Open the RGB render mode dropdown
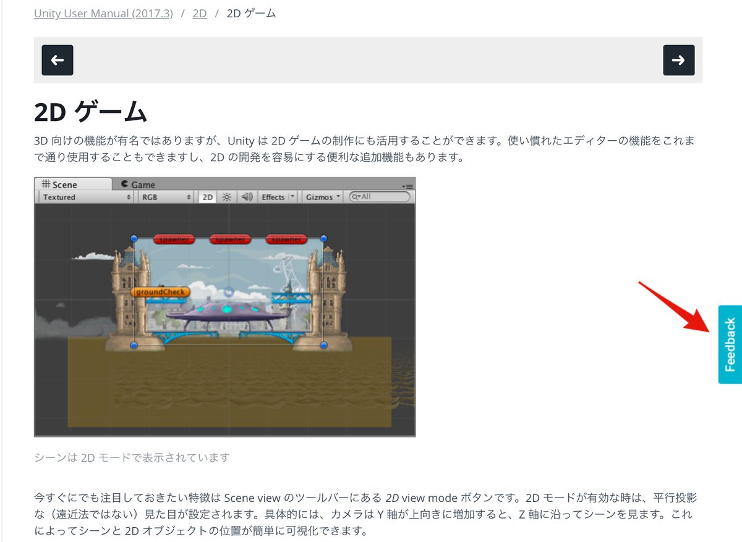The image size is (742, 542). tap(166, 197)
